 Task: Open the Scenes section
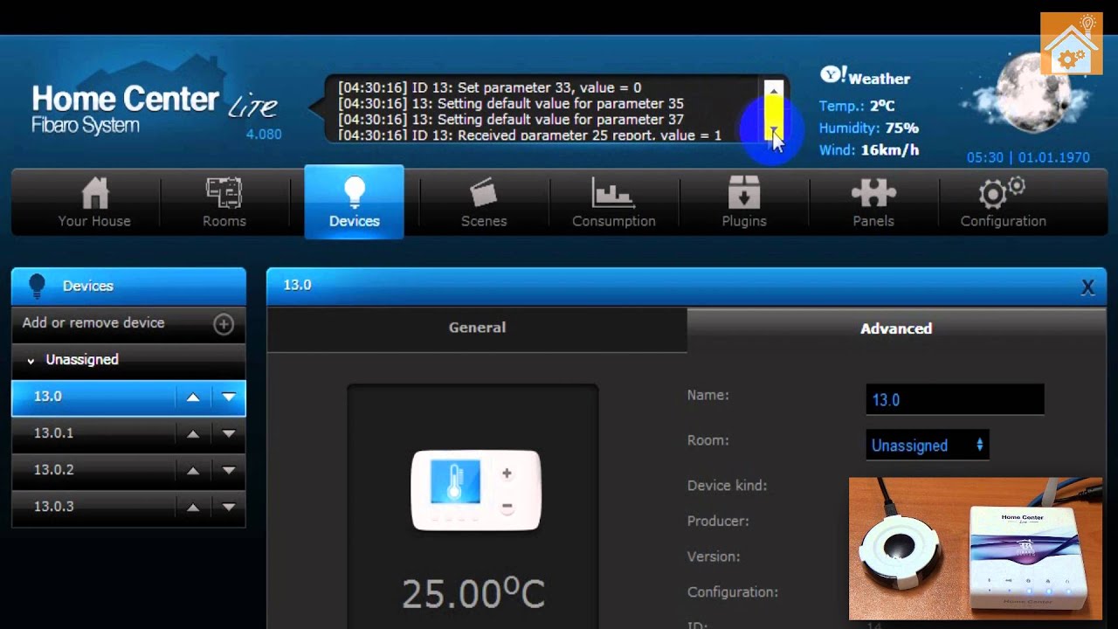(x=484, y=203)
